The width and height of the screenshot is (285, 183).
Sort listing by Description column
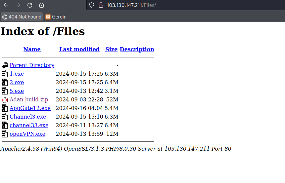tap(137, 49)
